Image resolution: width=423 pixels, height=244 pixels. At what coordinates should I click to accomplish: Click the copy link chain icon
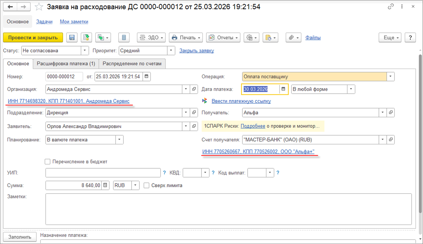coord(391,7)
